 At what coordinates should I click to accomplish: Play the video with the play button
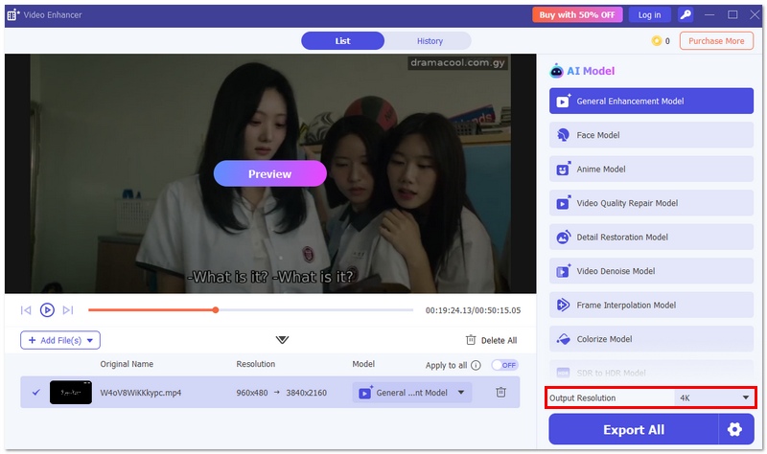47,309
